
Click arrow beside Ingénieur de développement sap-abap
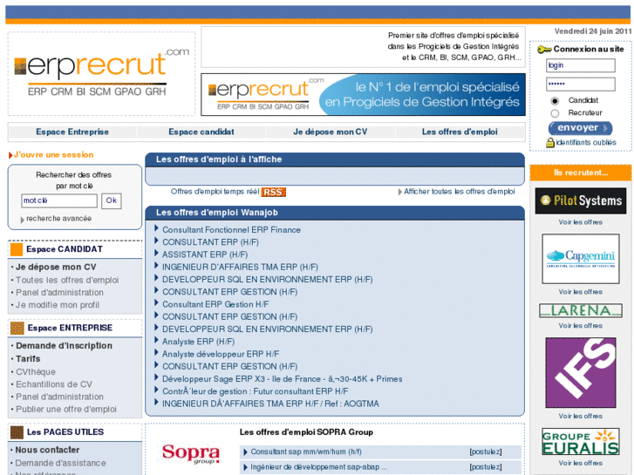(245, 468)
